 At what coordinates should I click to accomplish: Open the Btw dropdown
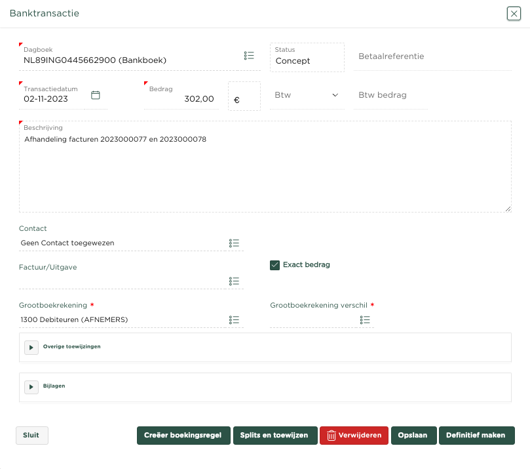(307, 95)
